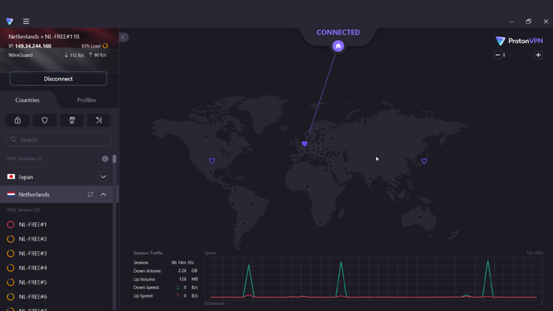Collapse the sidebar with the arrow
Viewport: 553px width, 311px height.
coord(123,37)
